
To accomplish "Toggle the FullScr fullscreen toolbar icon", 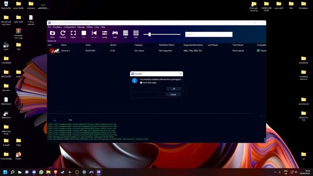I will pos(73,34).
